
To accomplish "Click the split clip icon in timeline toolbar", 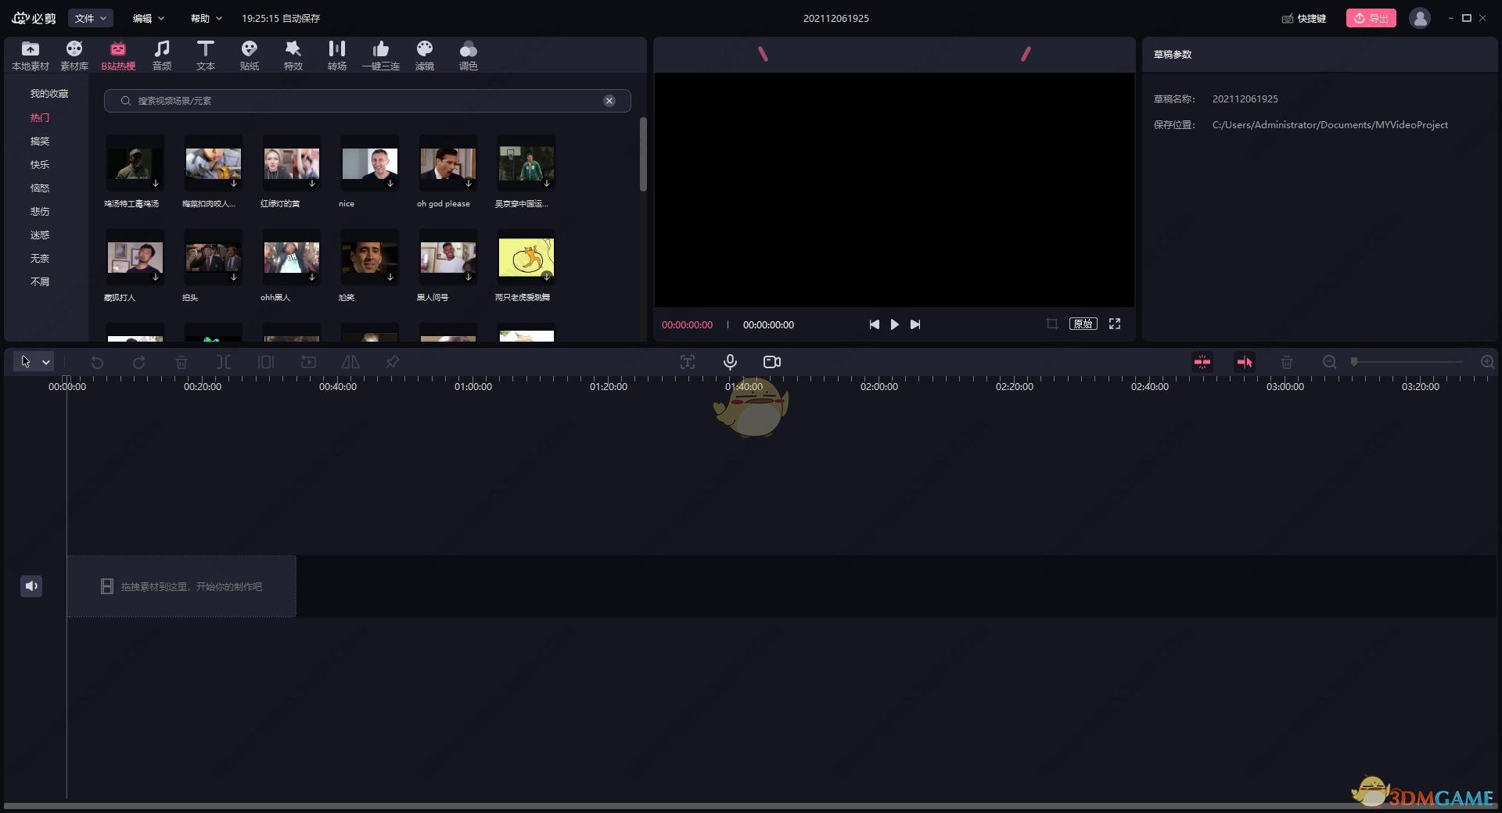I will coord(224,361).
